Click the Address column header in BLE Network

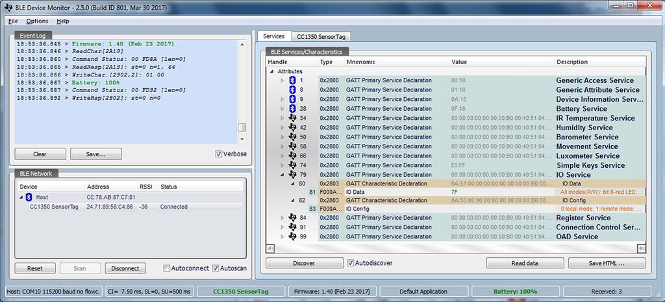click(x=110, y=187)
